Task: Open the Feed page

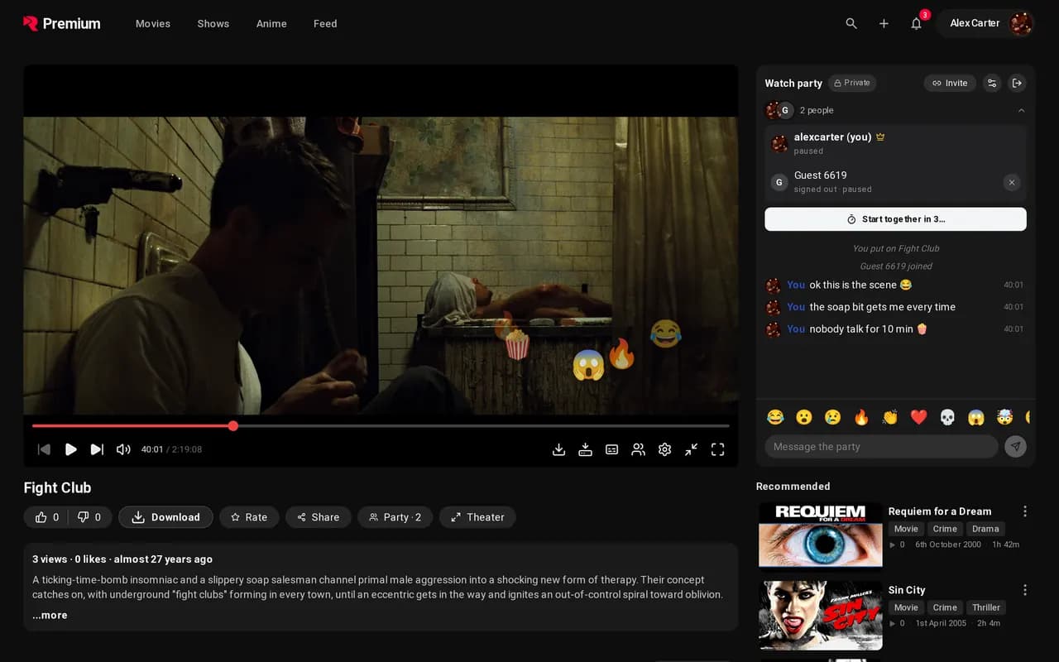Action: click(325, 23)
